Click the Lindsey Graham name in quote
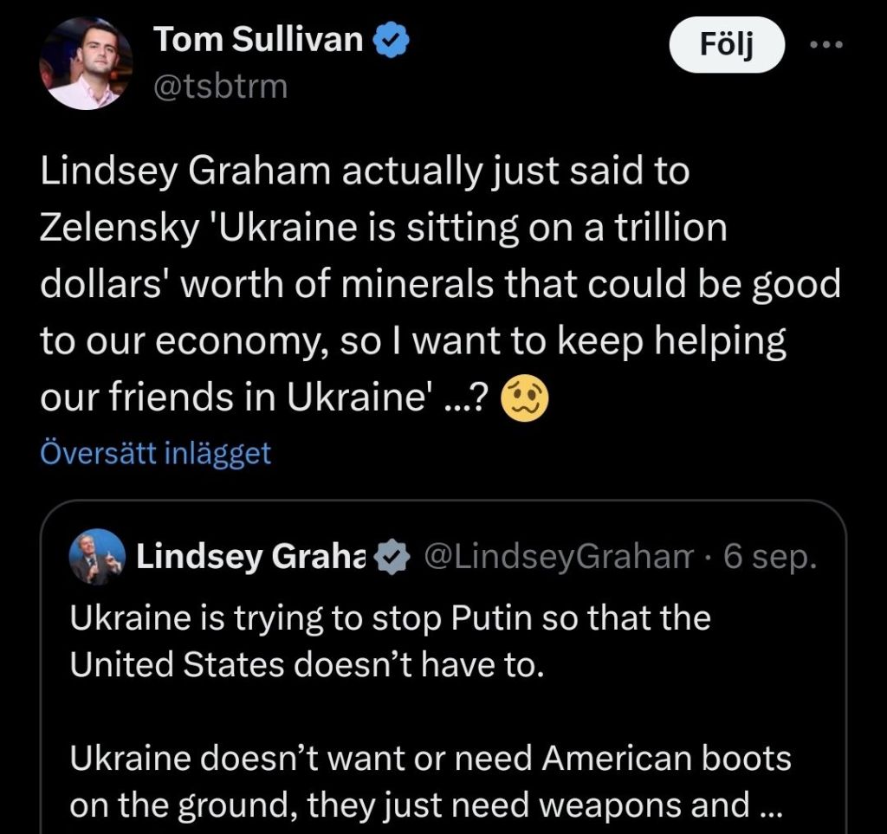The width and height of the screenshot is (887, 834). pos(252,558)
